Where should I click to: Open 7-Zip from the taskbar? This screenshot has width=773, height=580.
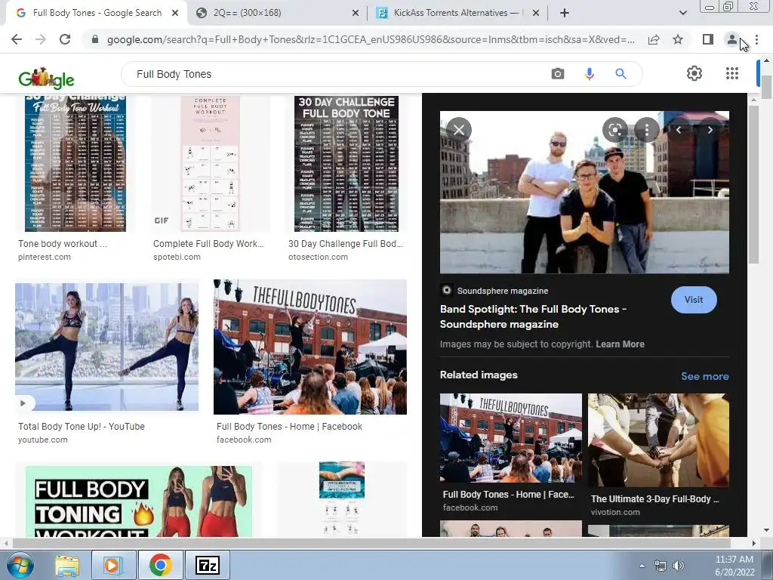coord(207,565)
